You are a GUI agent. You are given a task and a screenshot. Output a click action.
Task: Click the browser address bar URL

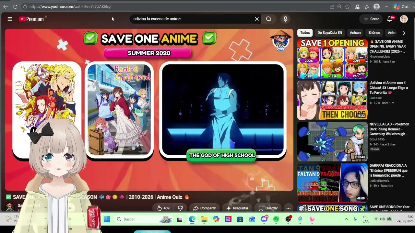coord(70,6)
